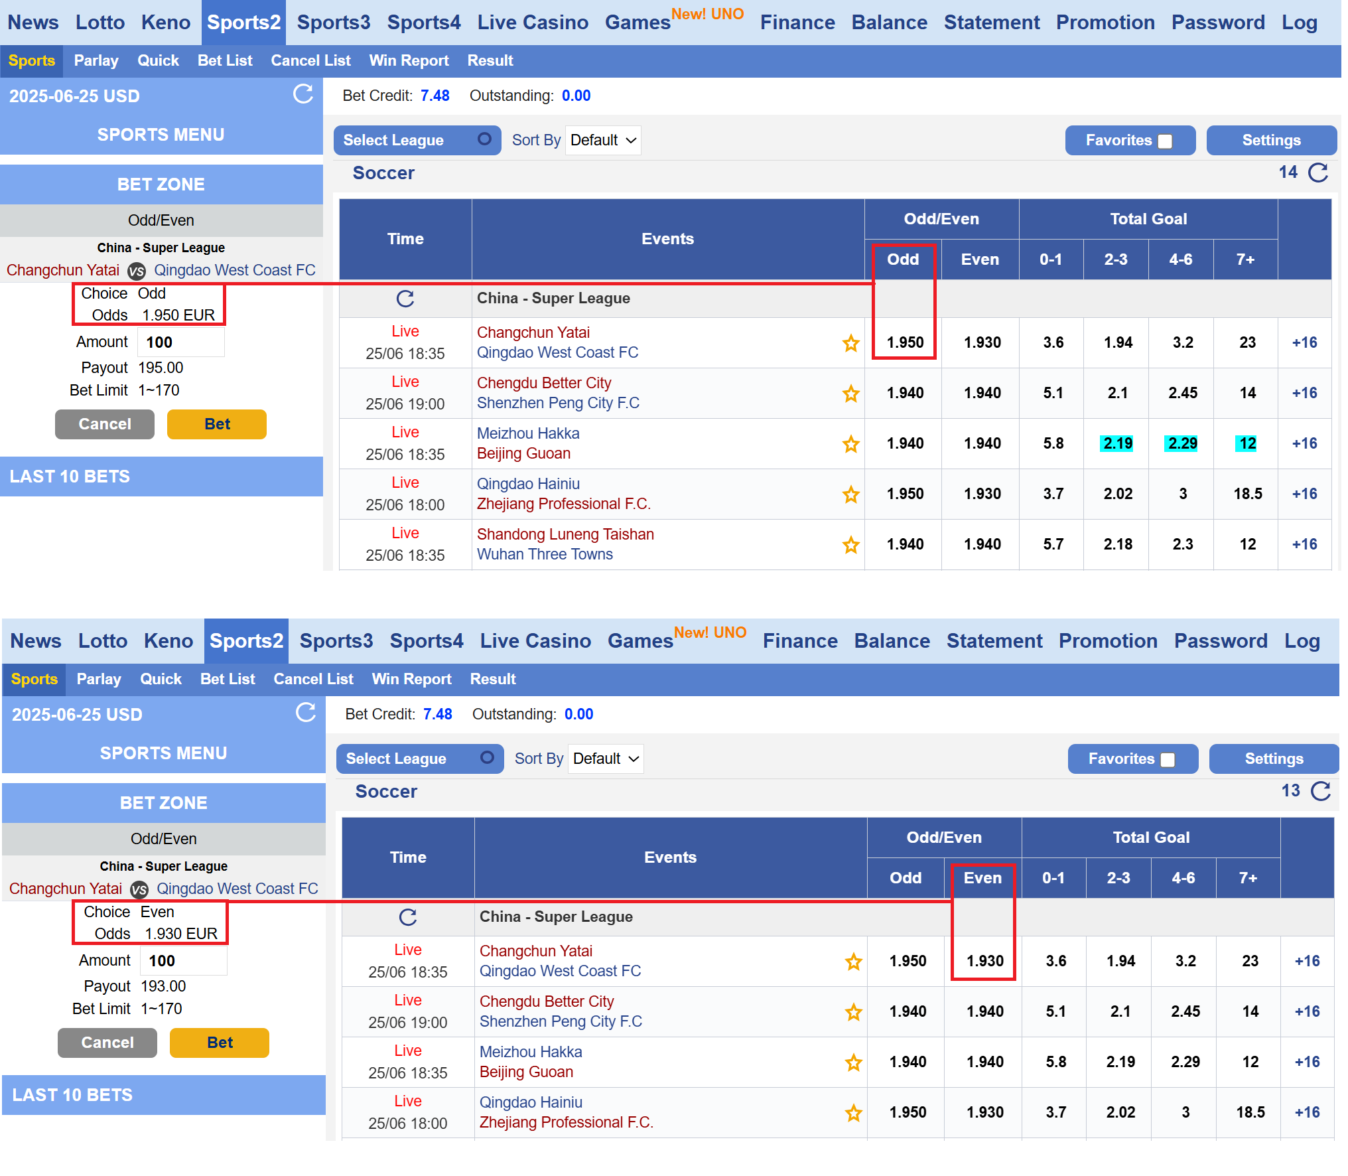Image resolution: width=1348 pixels, height=1176 pixels.
Task: Star Shandong Luneng Taishan match
Action: (x=851, y=545)
